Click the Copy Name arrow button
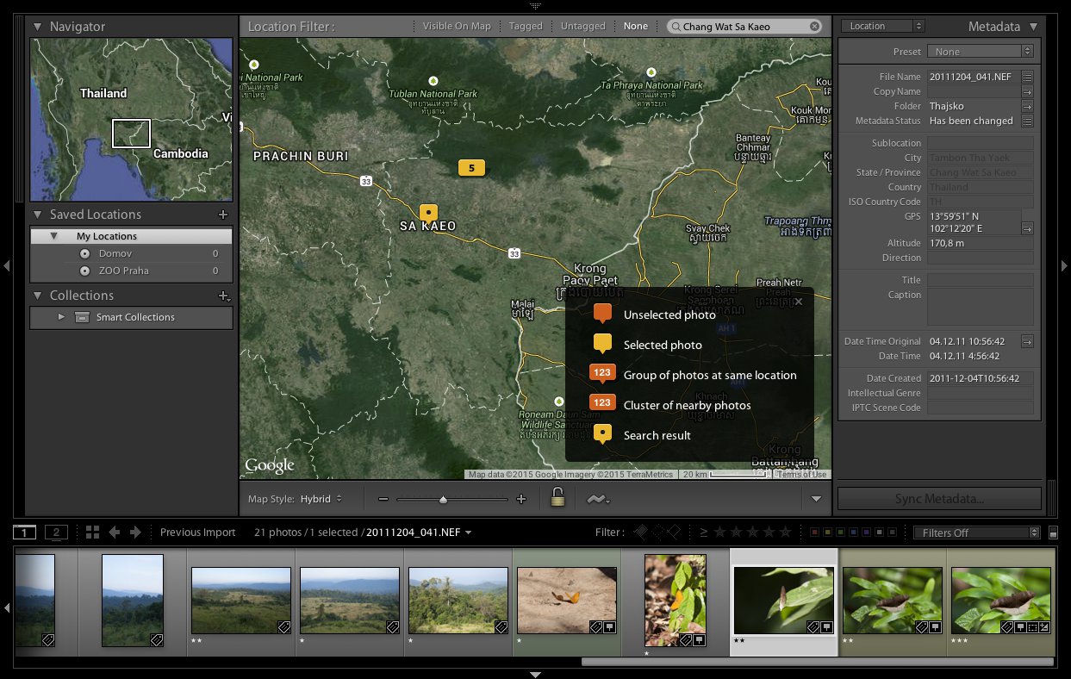This screenshot has width=1071, height=679. 1027,91
